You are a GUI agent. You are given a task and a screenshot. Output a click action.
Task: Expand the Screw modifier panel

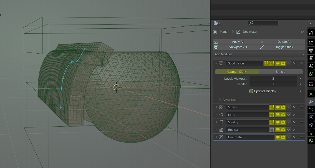point(216,107)
